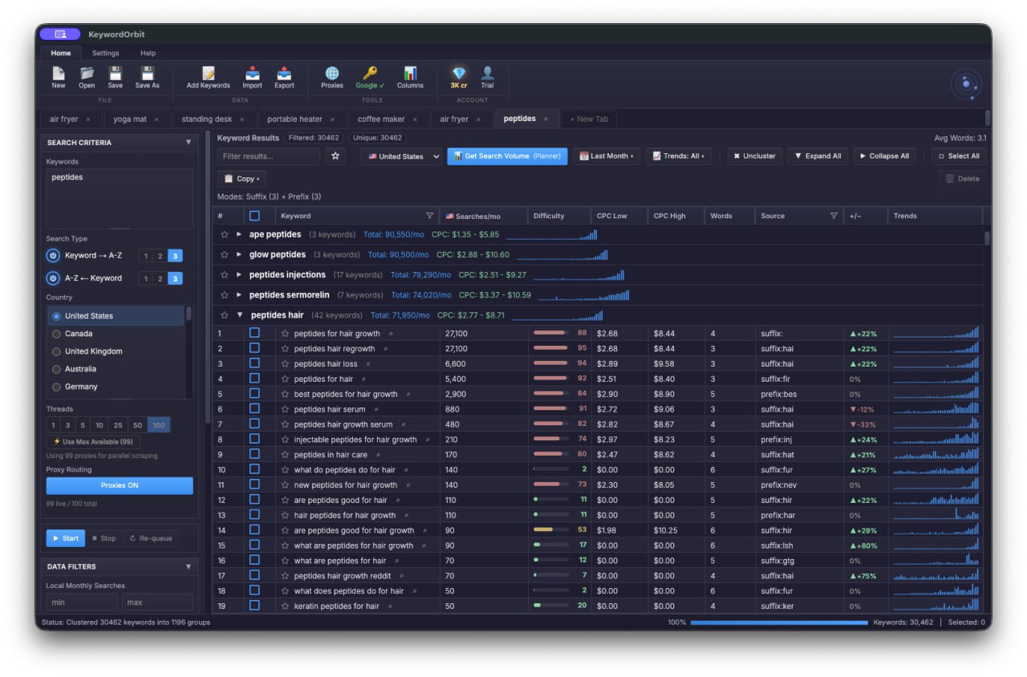This screenshot has width=1027, height=677.
Task: Check the 'keratin peptides for hair' checkbox
Action: coord(254,606)
